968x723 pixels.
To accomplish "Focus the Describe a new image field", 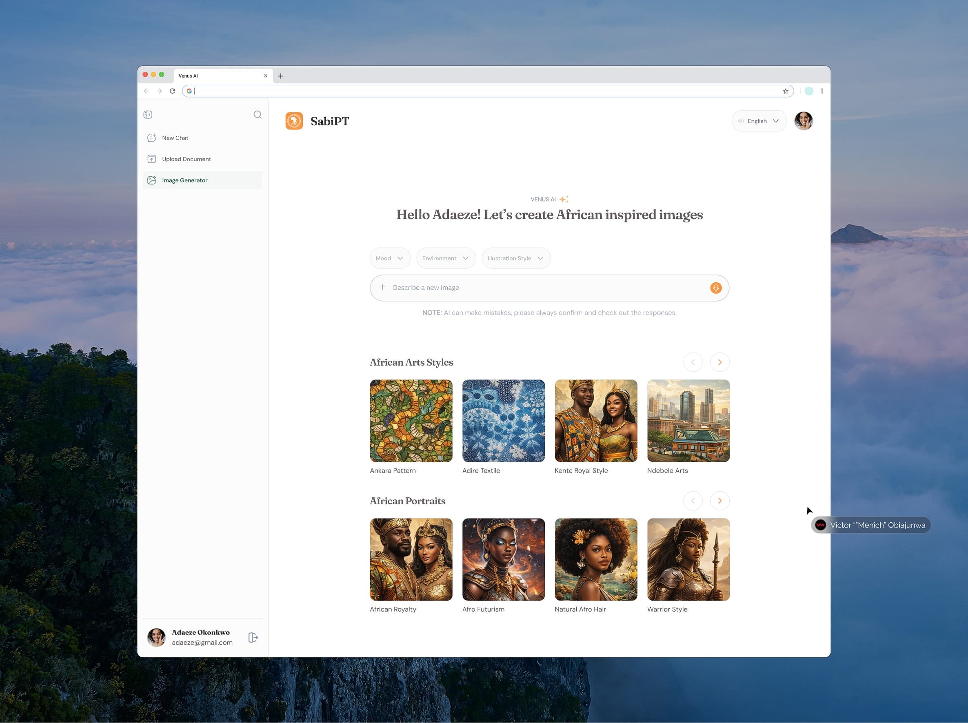I will coord(549,288).
